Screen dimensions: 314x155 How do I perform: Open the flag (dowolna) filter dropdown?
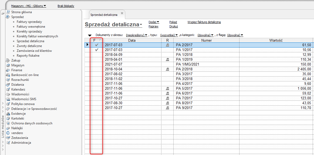(235, 35)
